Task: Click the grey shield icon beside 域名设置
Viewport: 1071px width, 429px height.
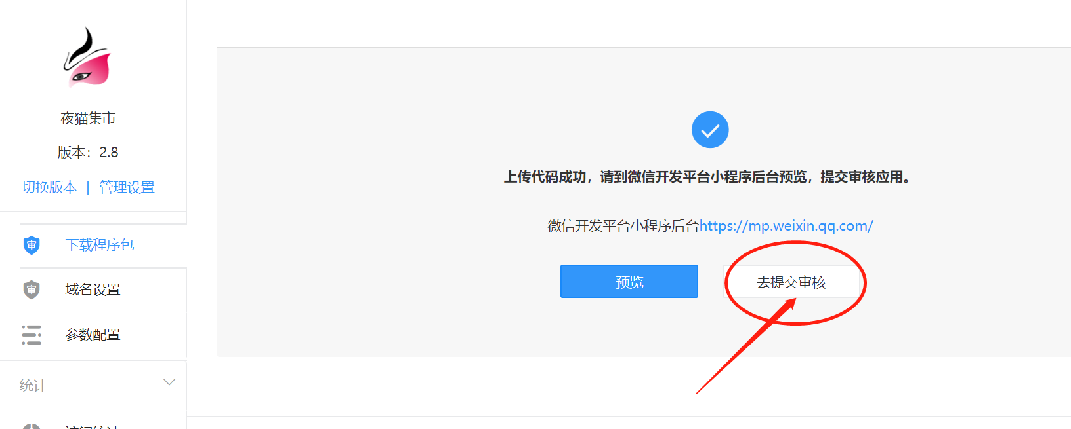Action: tap(31, 289)
